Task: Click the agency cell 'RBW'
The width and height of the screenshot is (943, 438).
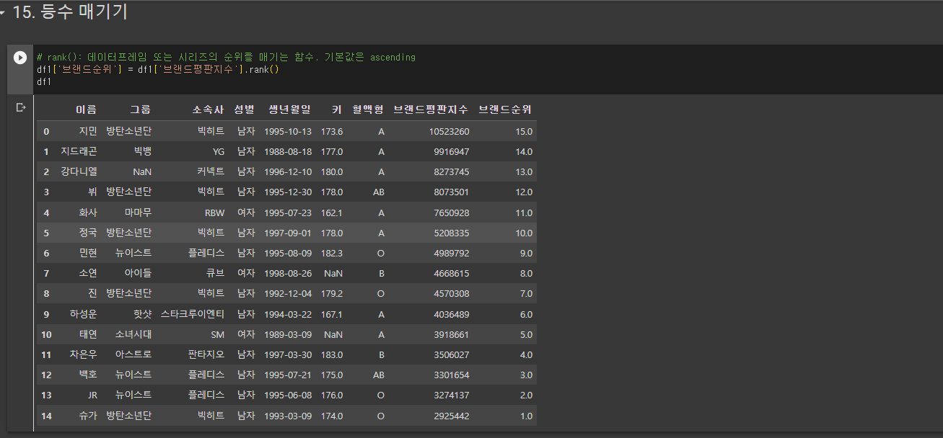Action: (x=214, y=213)
